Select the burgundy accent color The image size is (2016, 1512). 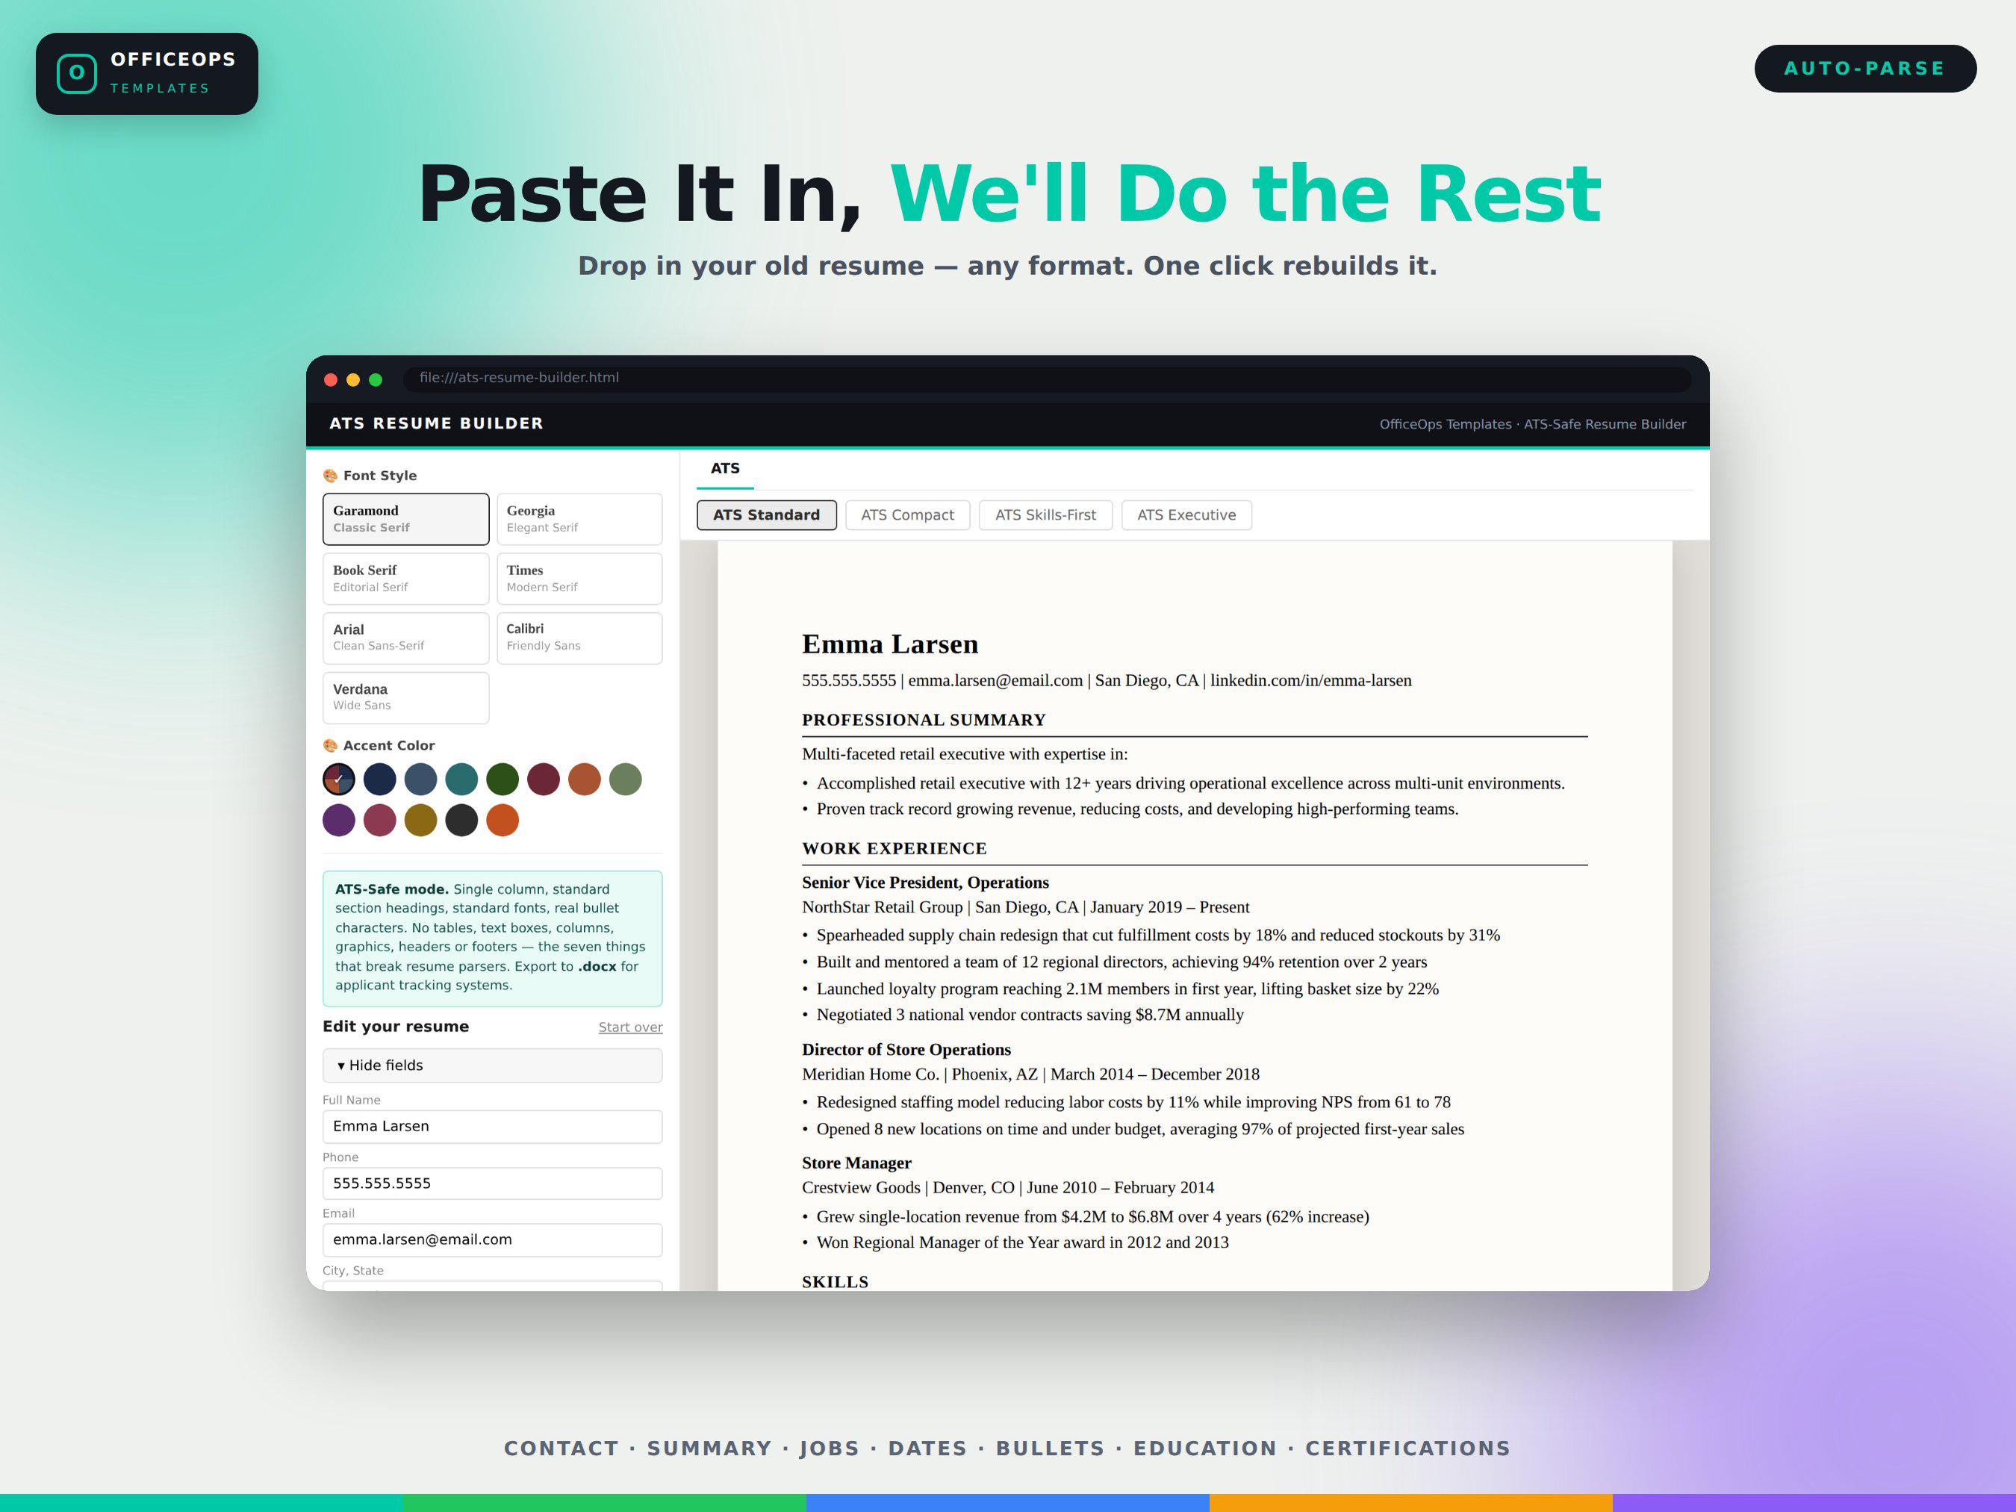543,780
